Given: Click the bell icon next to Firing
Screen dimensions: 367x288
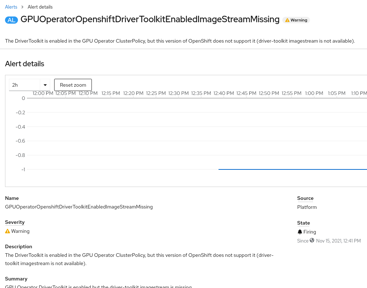Looking at the screenshot, I should [300, 231].
